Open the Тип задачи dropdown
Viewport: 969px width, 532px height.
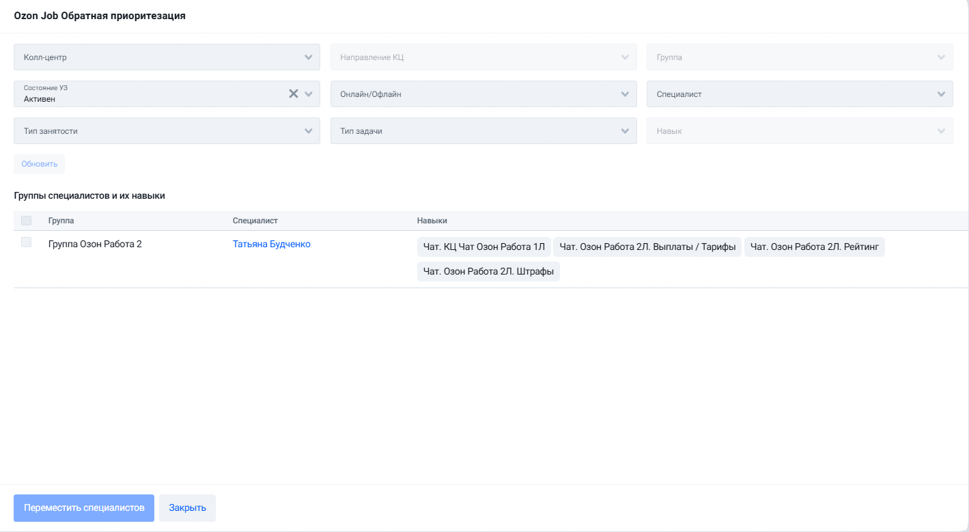pyautogui.click(x=483, y=131)
